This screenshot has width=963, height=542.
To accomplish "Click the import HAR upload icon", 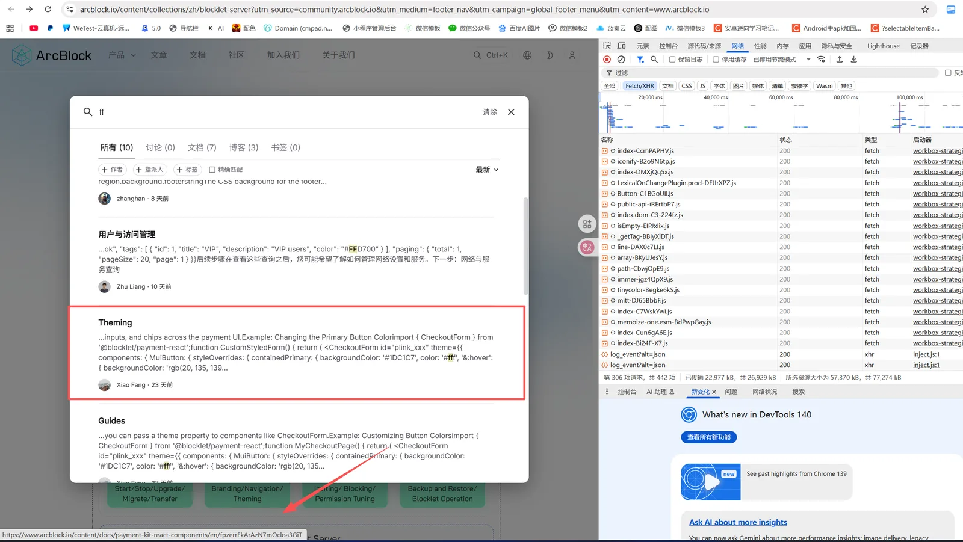I will point(840,60).
